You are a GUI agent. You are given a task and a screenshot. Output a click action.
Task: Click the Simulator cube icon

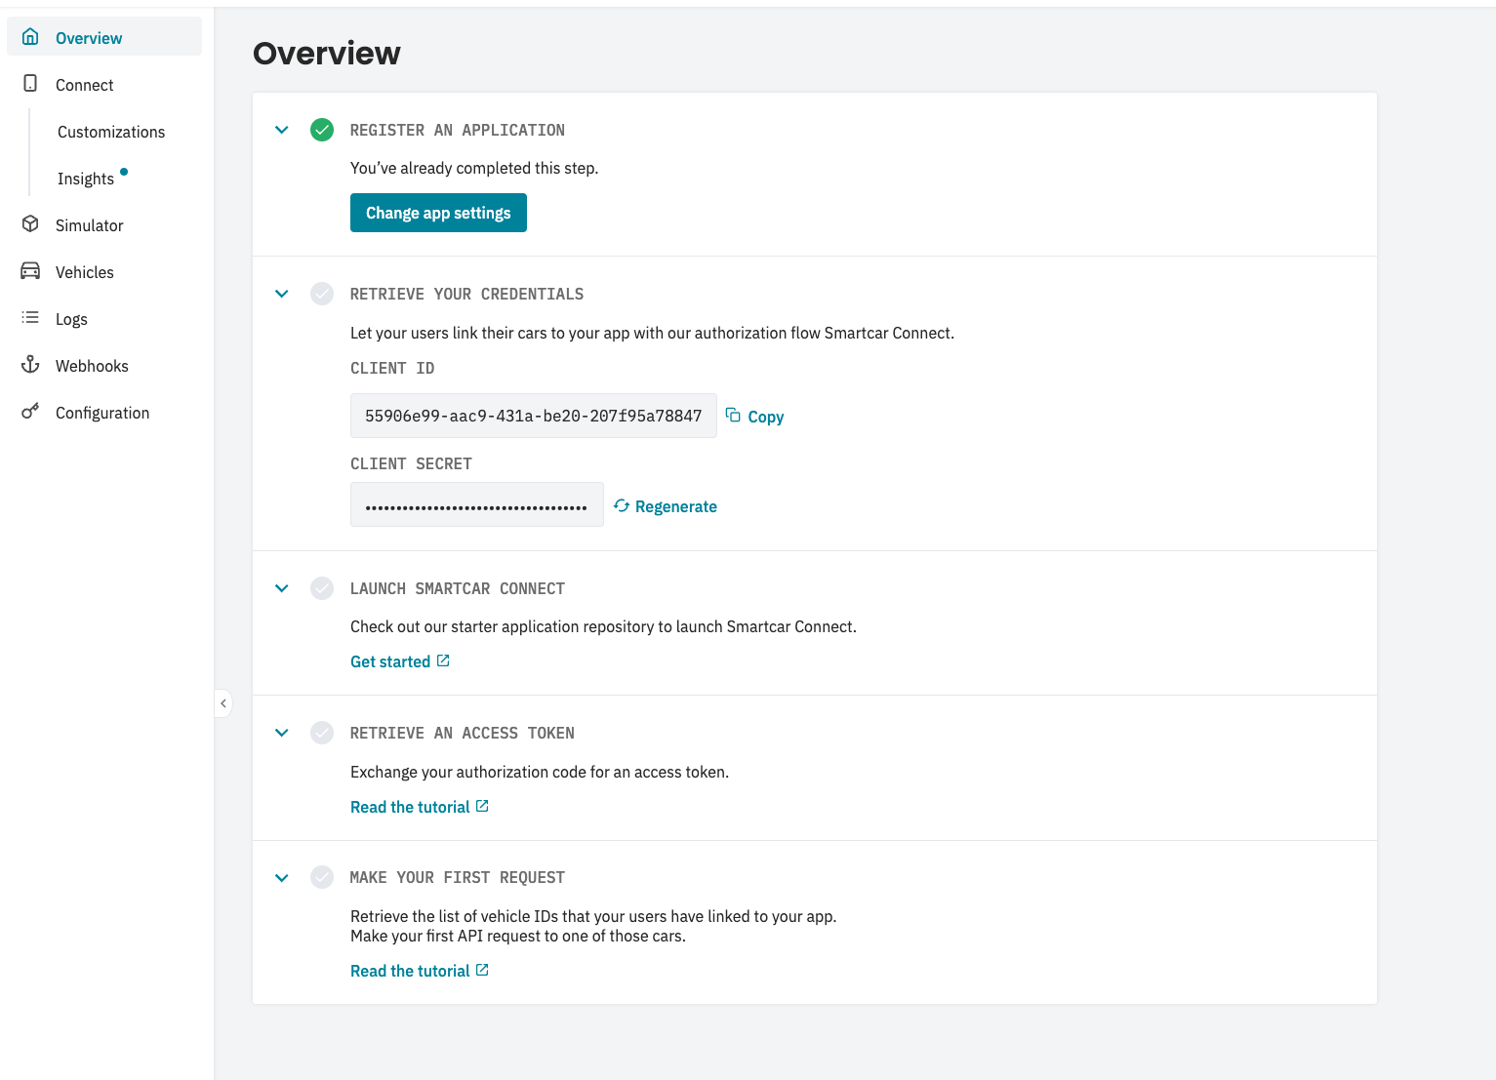(30, 224)
